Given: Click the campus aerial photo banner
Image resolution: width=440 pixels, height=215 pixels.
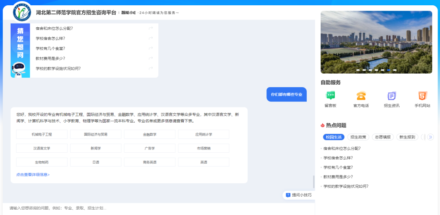Looking at the screenshot, I should [376, 42].
